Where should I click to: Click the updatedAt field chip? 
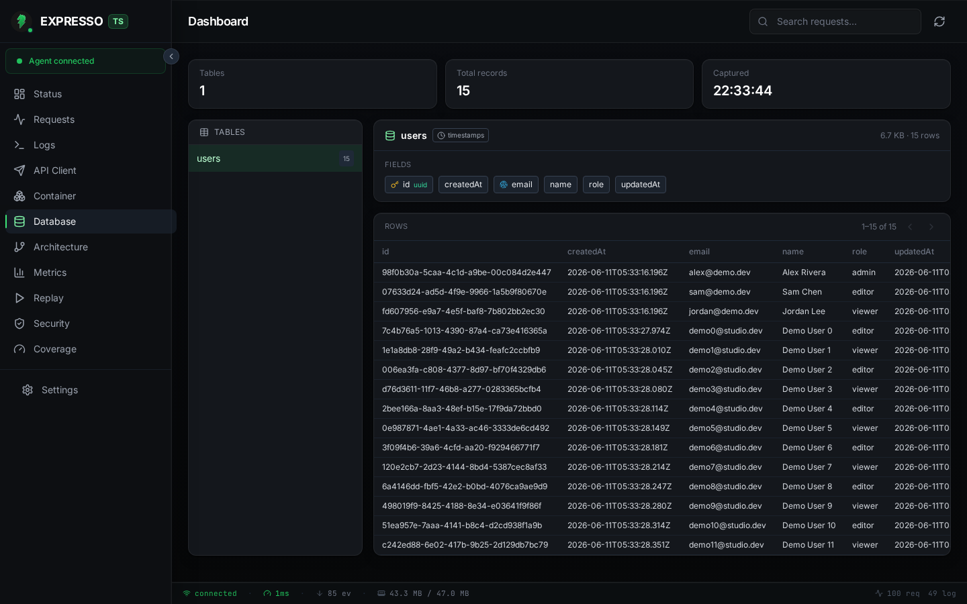tap(641, 185)
